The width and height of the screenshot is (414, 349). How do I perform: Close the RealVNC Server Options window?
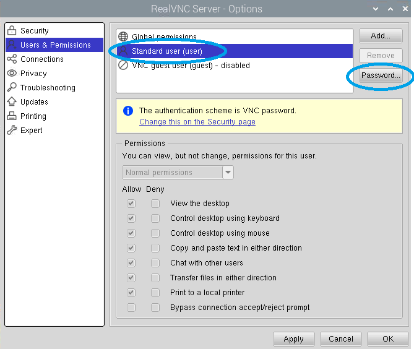click(x=405, y=9)
